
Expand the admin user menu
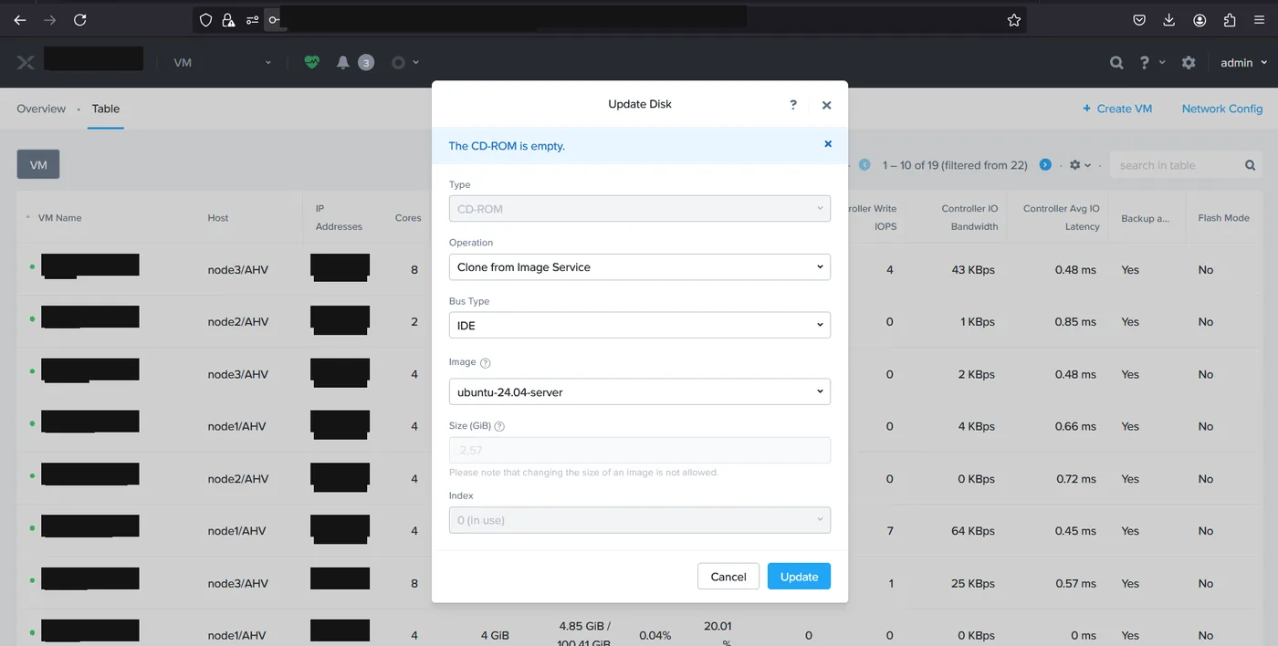coord(1244,63)
